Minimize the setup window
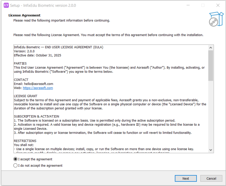The image size is (226, 186). (x=188, y=5)
